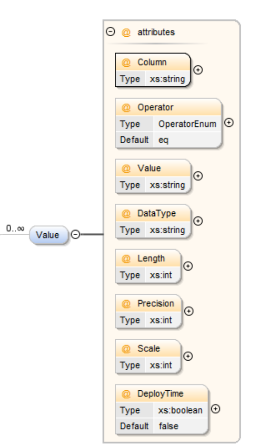Click the Operator attribute @ icon
The width and height of the screenshot is (264, 447).
(126, 107)
